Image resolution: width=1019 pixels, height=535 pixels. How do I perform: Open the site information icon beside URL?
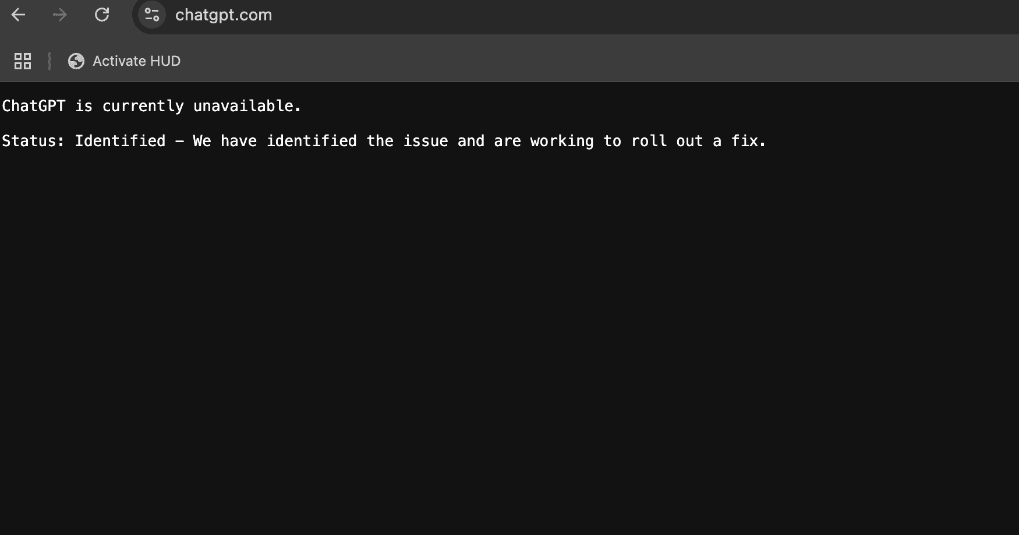pos(152,15)
